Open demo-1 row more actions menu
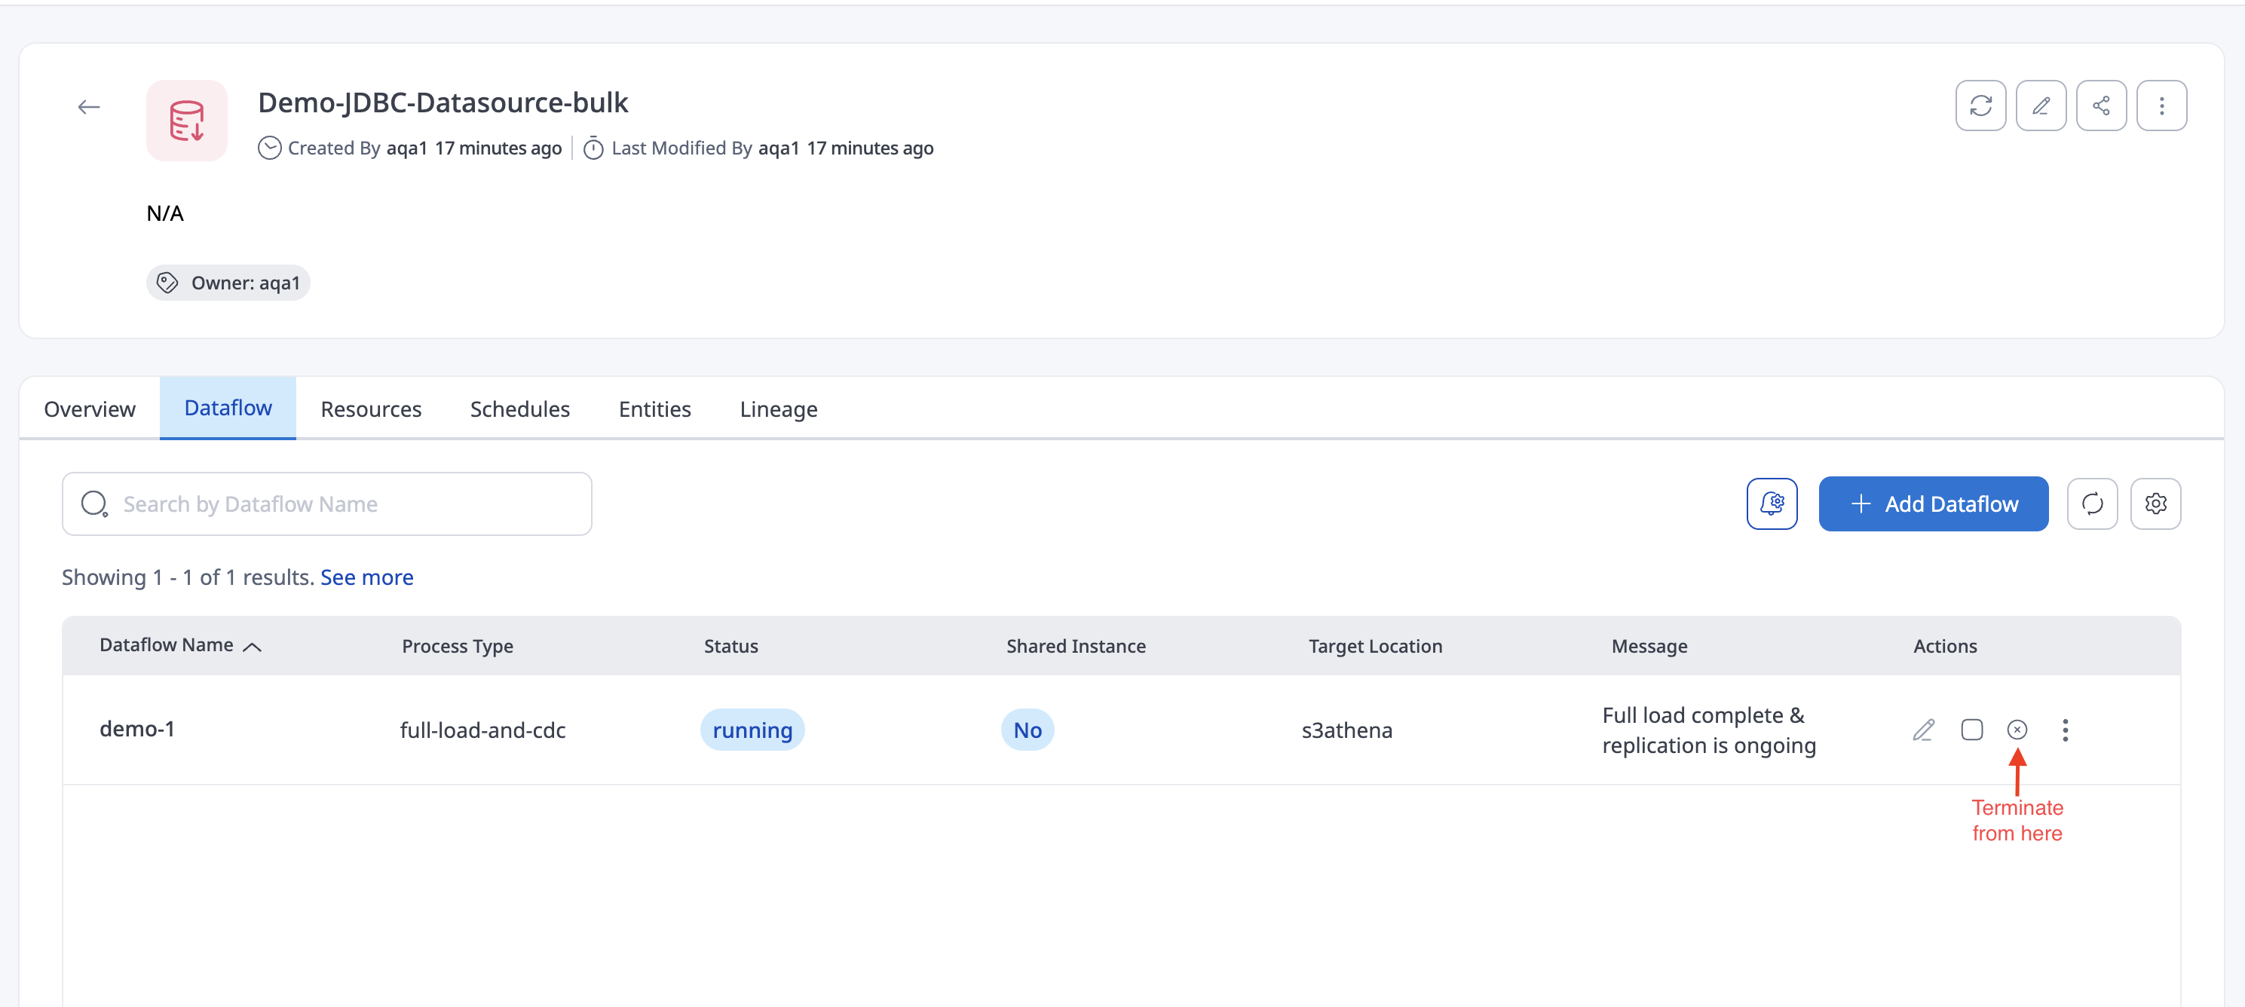 coord(2065,730)
